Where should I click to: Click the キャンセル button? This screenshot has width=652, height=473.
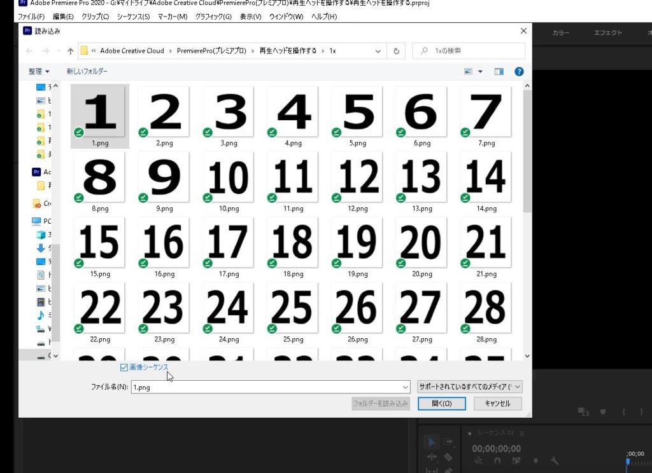pos(497,404)
